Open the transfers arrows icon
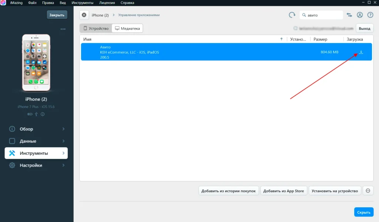This screenshot has height=222, width=379. [349, 15]
